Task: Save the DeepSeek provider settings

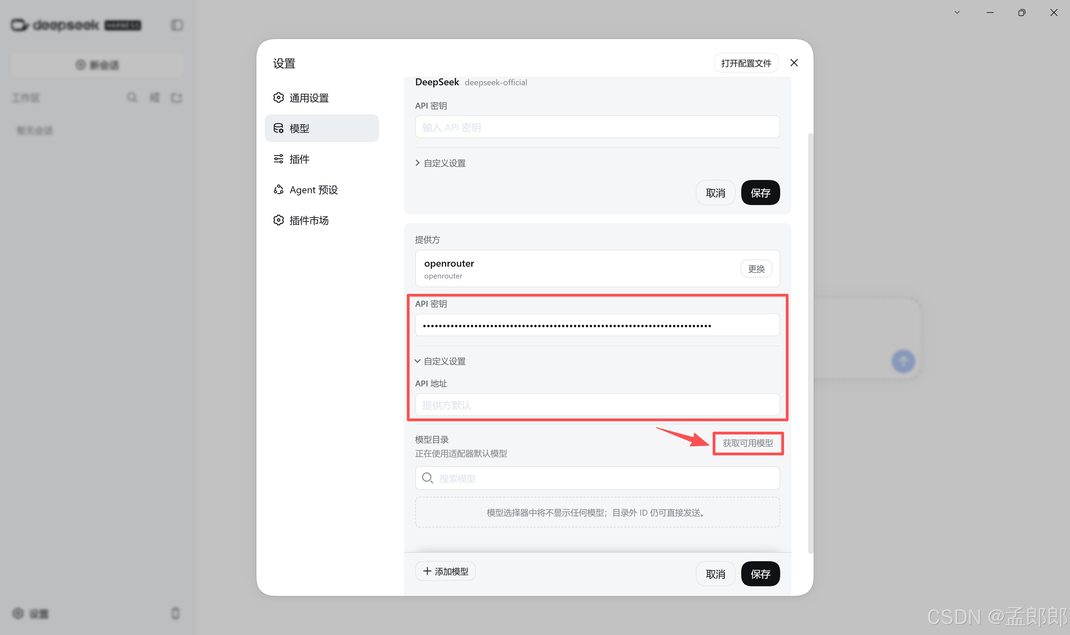Action: click(x=760, y=193)
